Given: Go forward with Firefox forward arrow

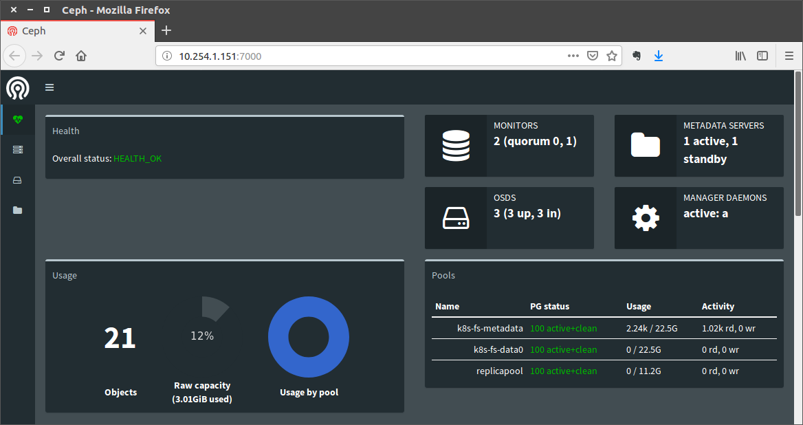Looking at the screenshot, I should [37, 56].
